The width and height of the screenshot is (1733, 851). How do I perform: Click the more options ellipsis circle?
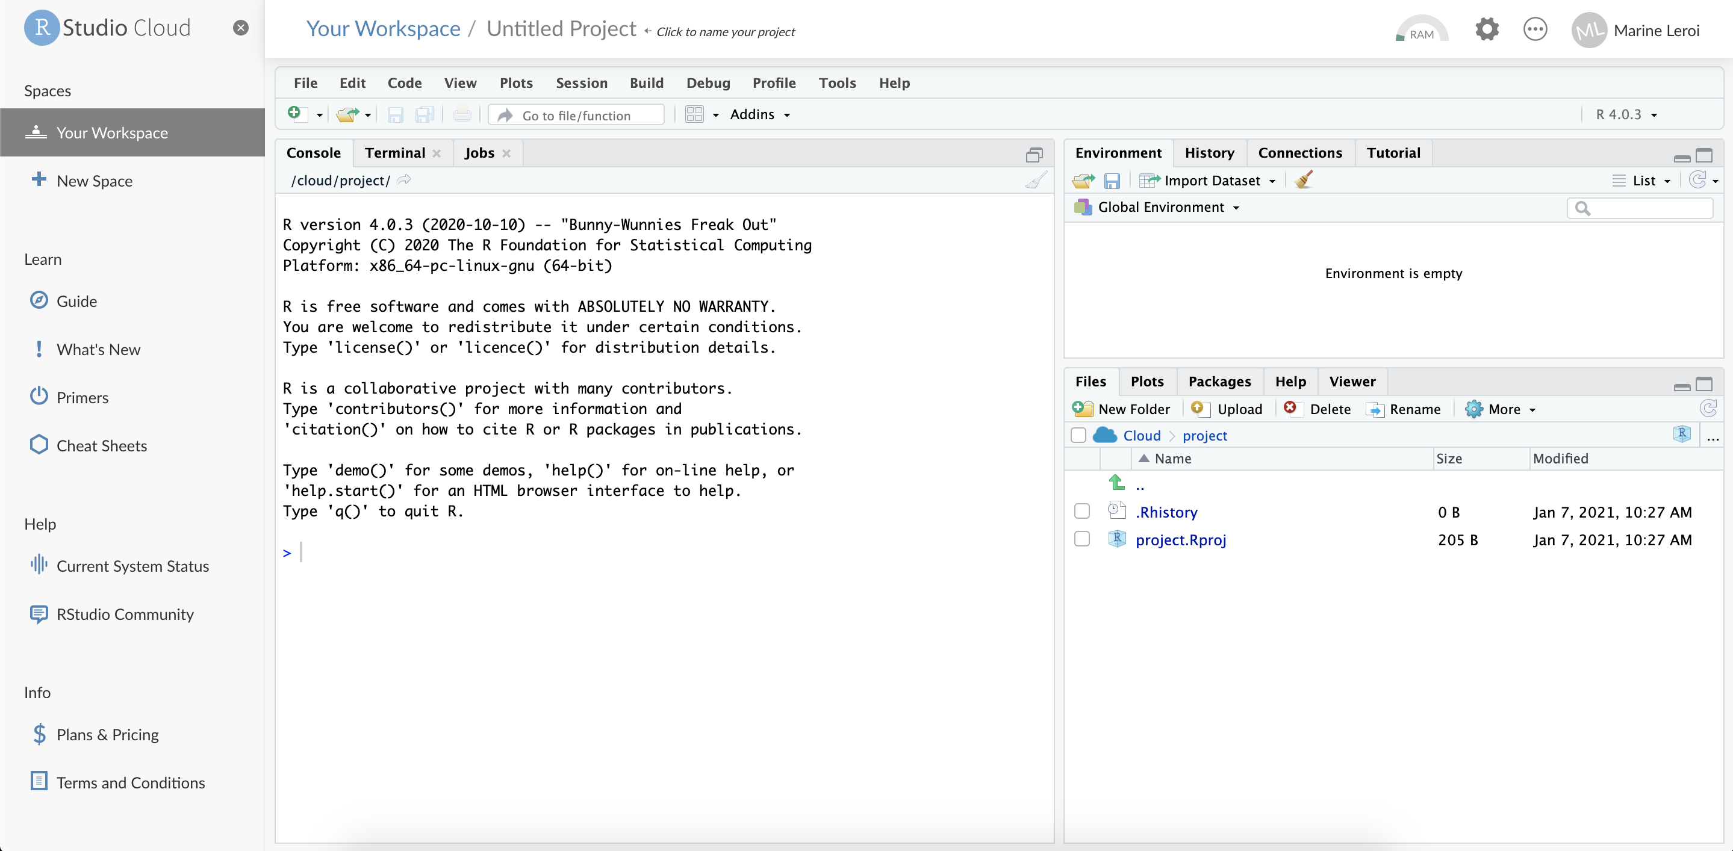click(1534, 29)
